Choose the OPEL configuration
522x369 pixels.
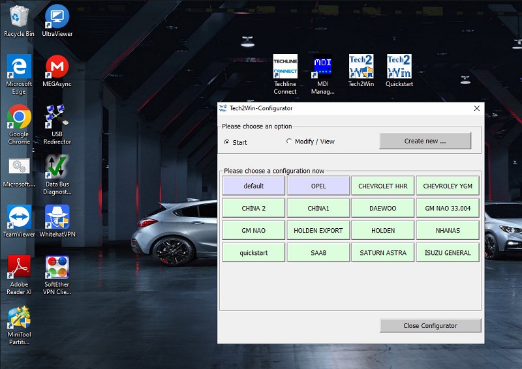[x=318, y=186]
